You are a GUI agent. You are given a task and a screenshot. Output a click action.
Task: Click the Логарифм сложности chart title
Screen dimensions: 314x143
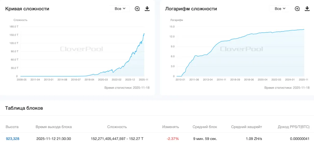(191, 9)
